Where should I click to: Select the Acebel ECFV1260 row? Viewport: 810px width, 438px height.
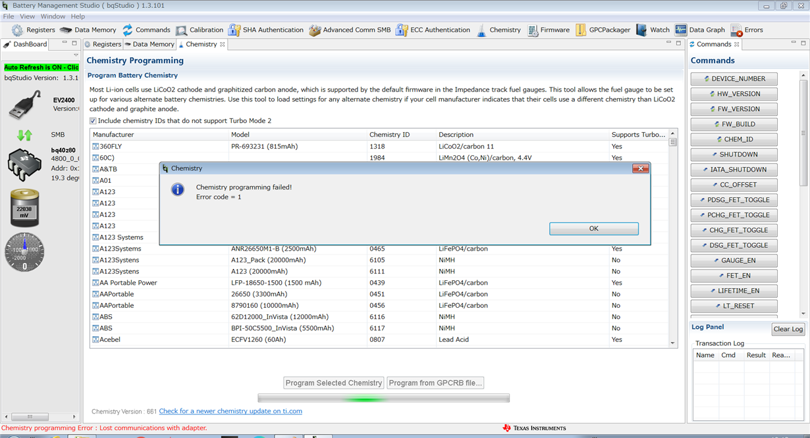(379, 339)
